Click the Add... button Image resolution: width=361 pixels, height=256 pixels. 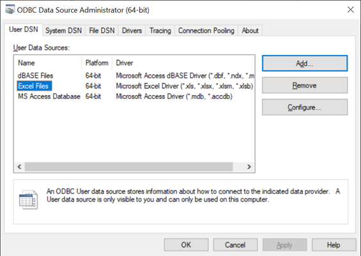click(305, 63)
